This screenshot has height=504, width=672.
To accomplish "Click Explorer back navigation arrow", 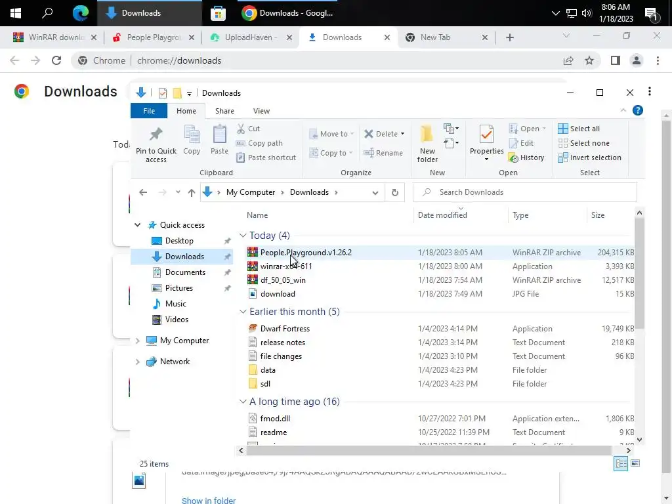I will [x=143, y=192].
